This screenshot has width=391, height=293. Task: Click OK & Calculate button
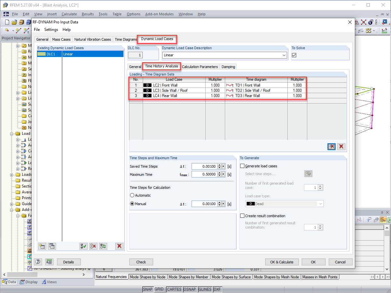point(282,262)
